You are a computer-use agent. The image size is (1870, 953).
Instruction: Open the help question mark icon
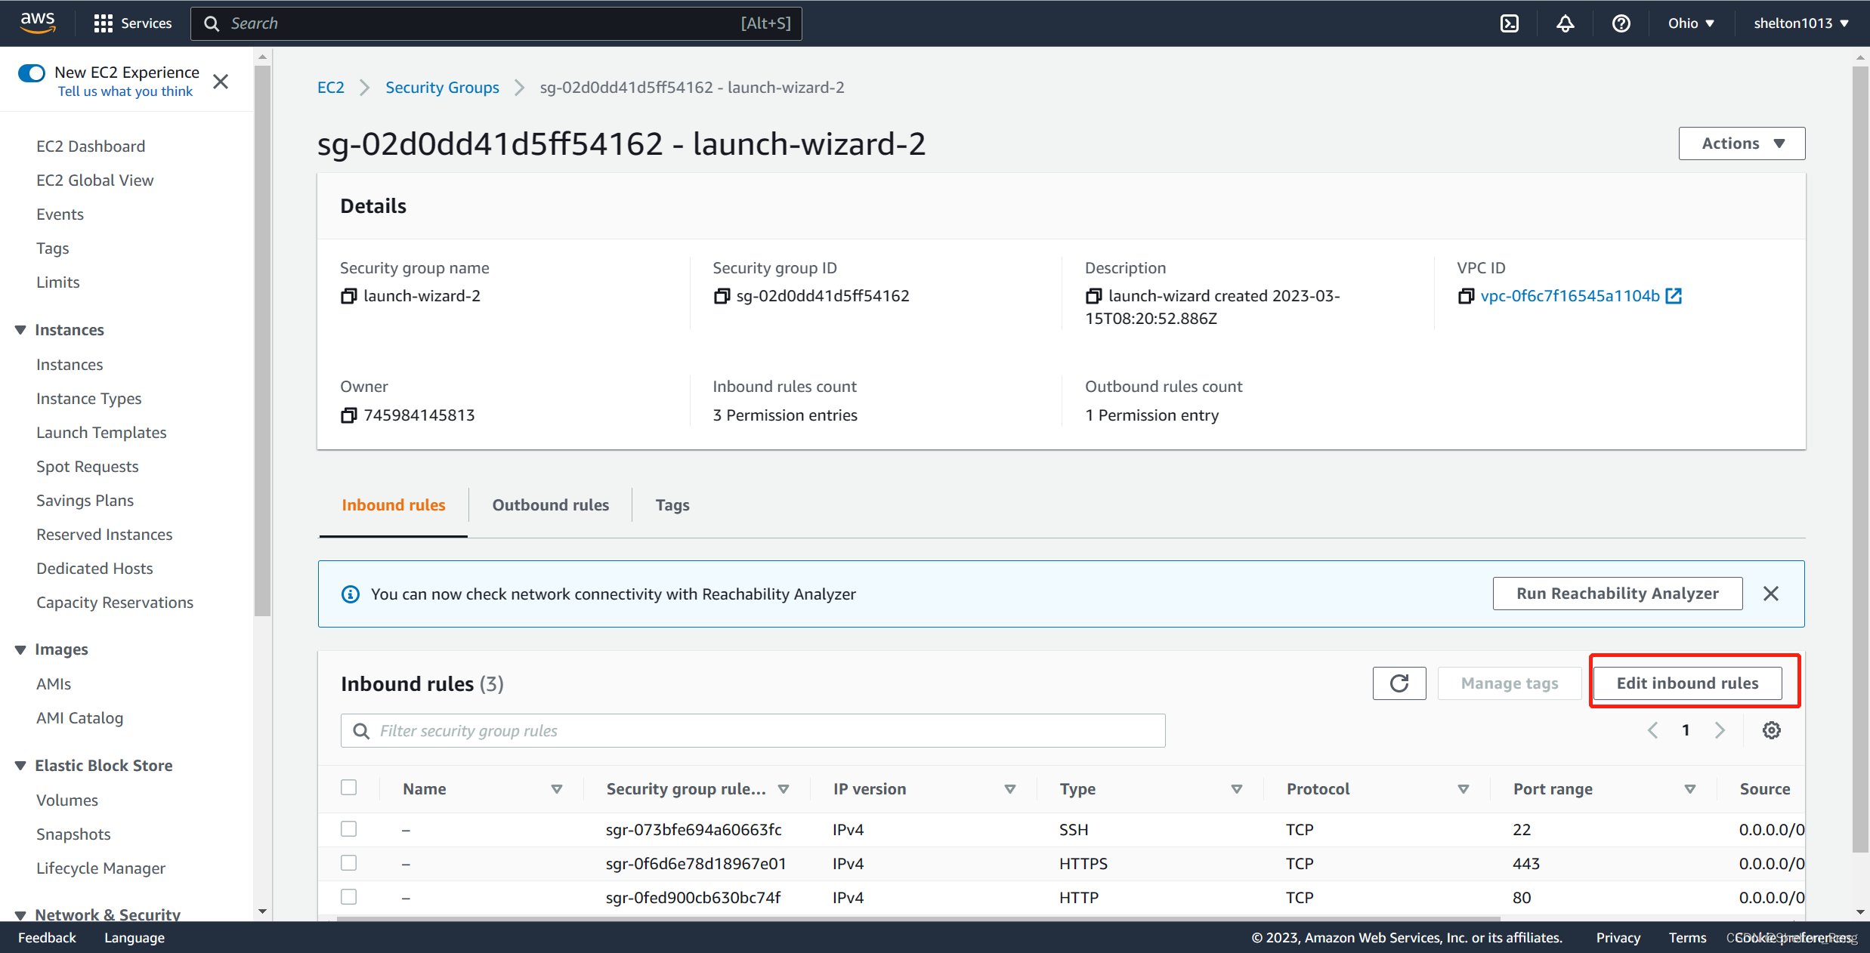point(1621,23)
